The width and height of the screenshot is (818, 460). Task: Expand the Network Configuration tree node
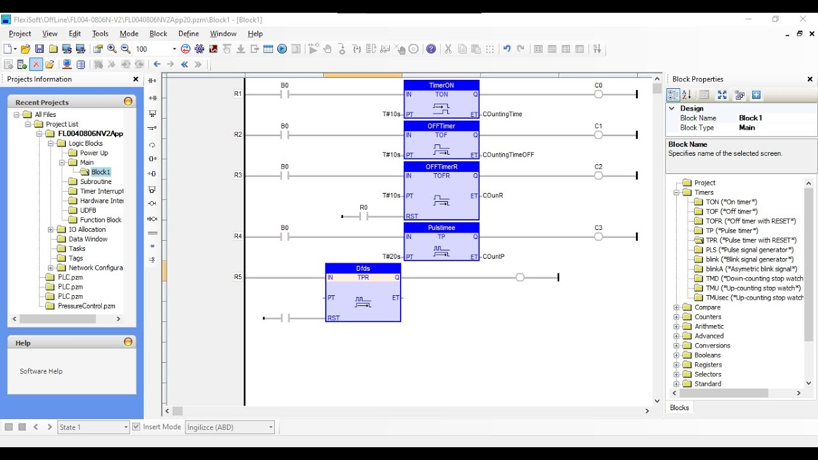coord(50,268)
